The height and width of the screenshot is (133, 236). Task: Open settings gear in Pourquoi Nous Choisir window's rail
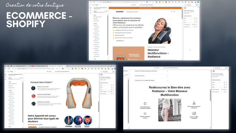5,77
